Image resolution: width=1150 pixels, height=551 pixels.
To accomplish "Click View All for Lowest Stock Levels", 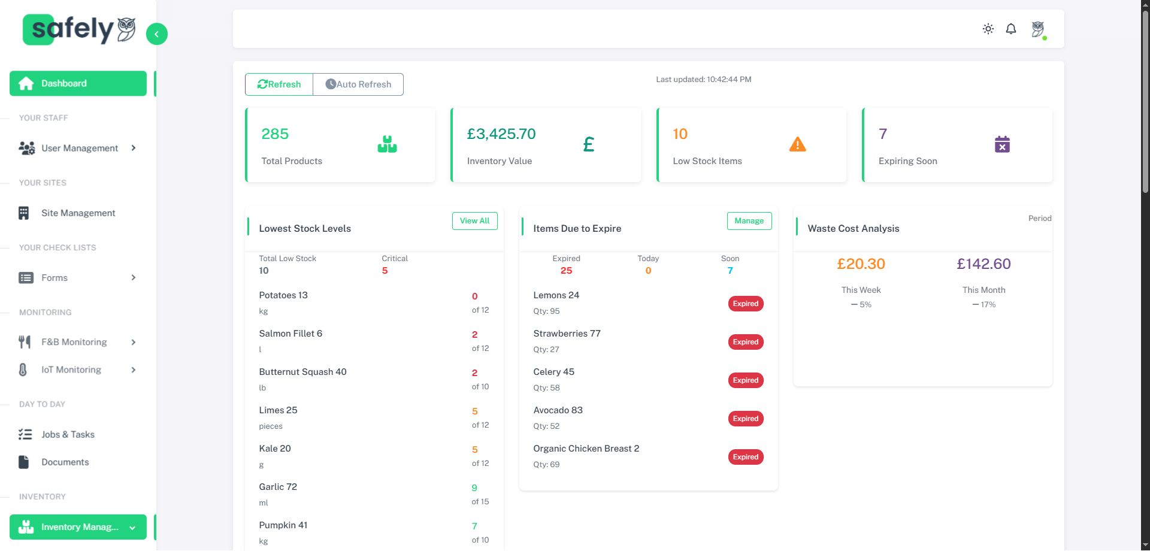I will tap(474, 221).
